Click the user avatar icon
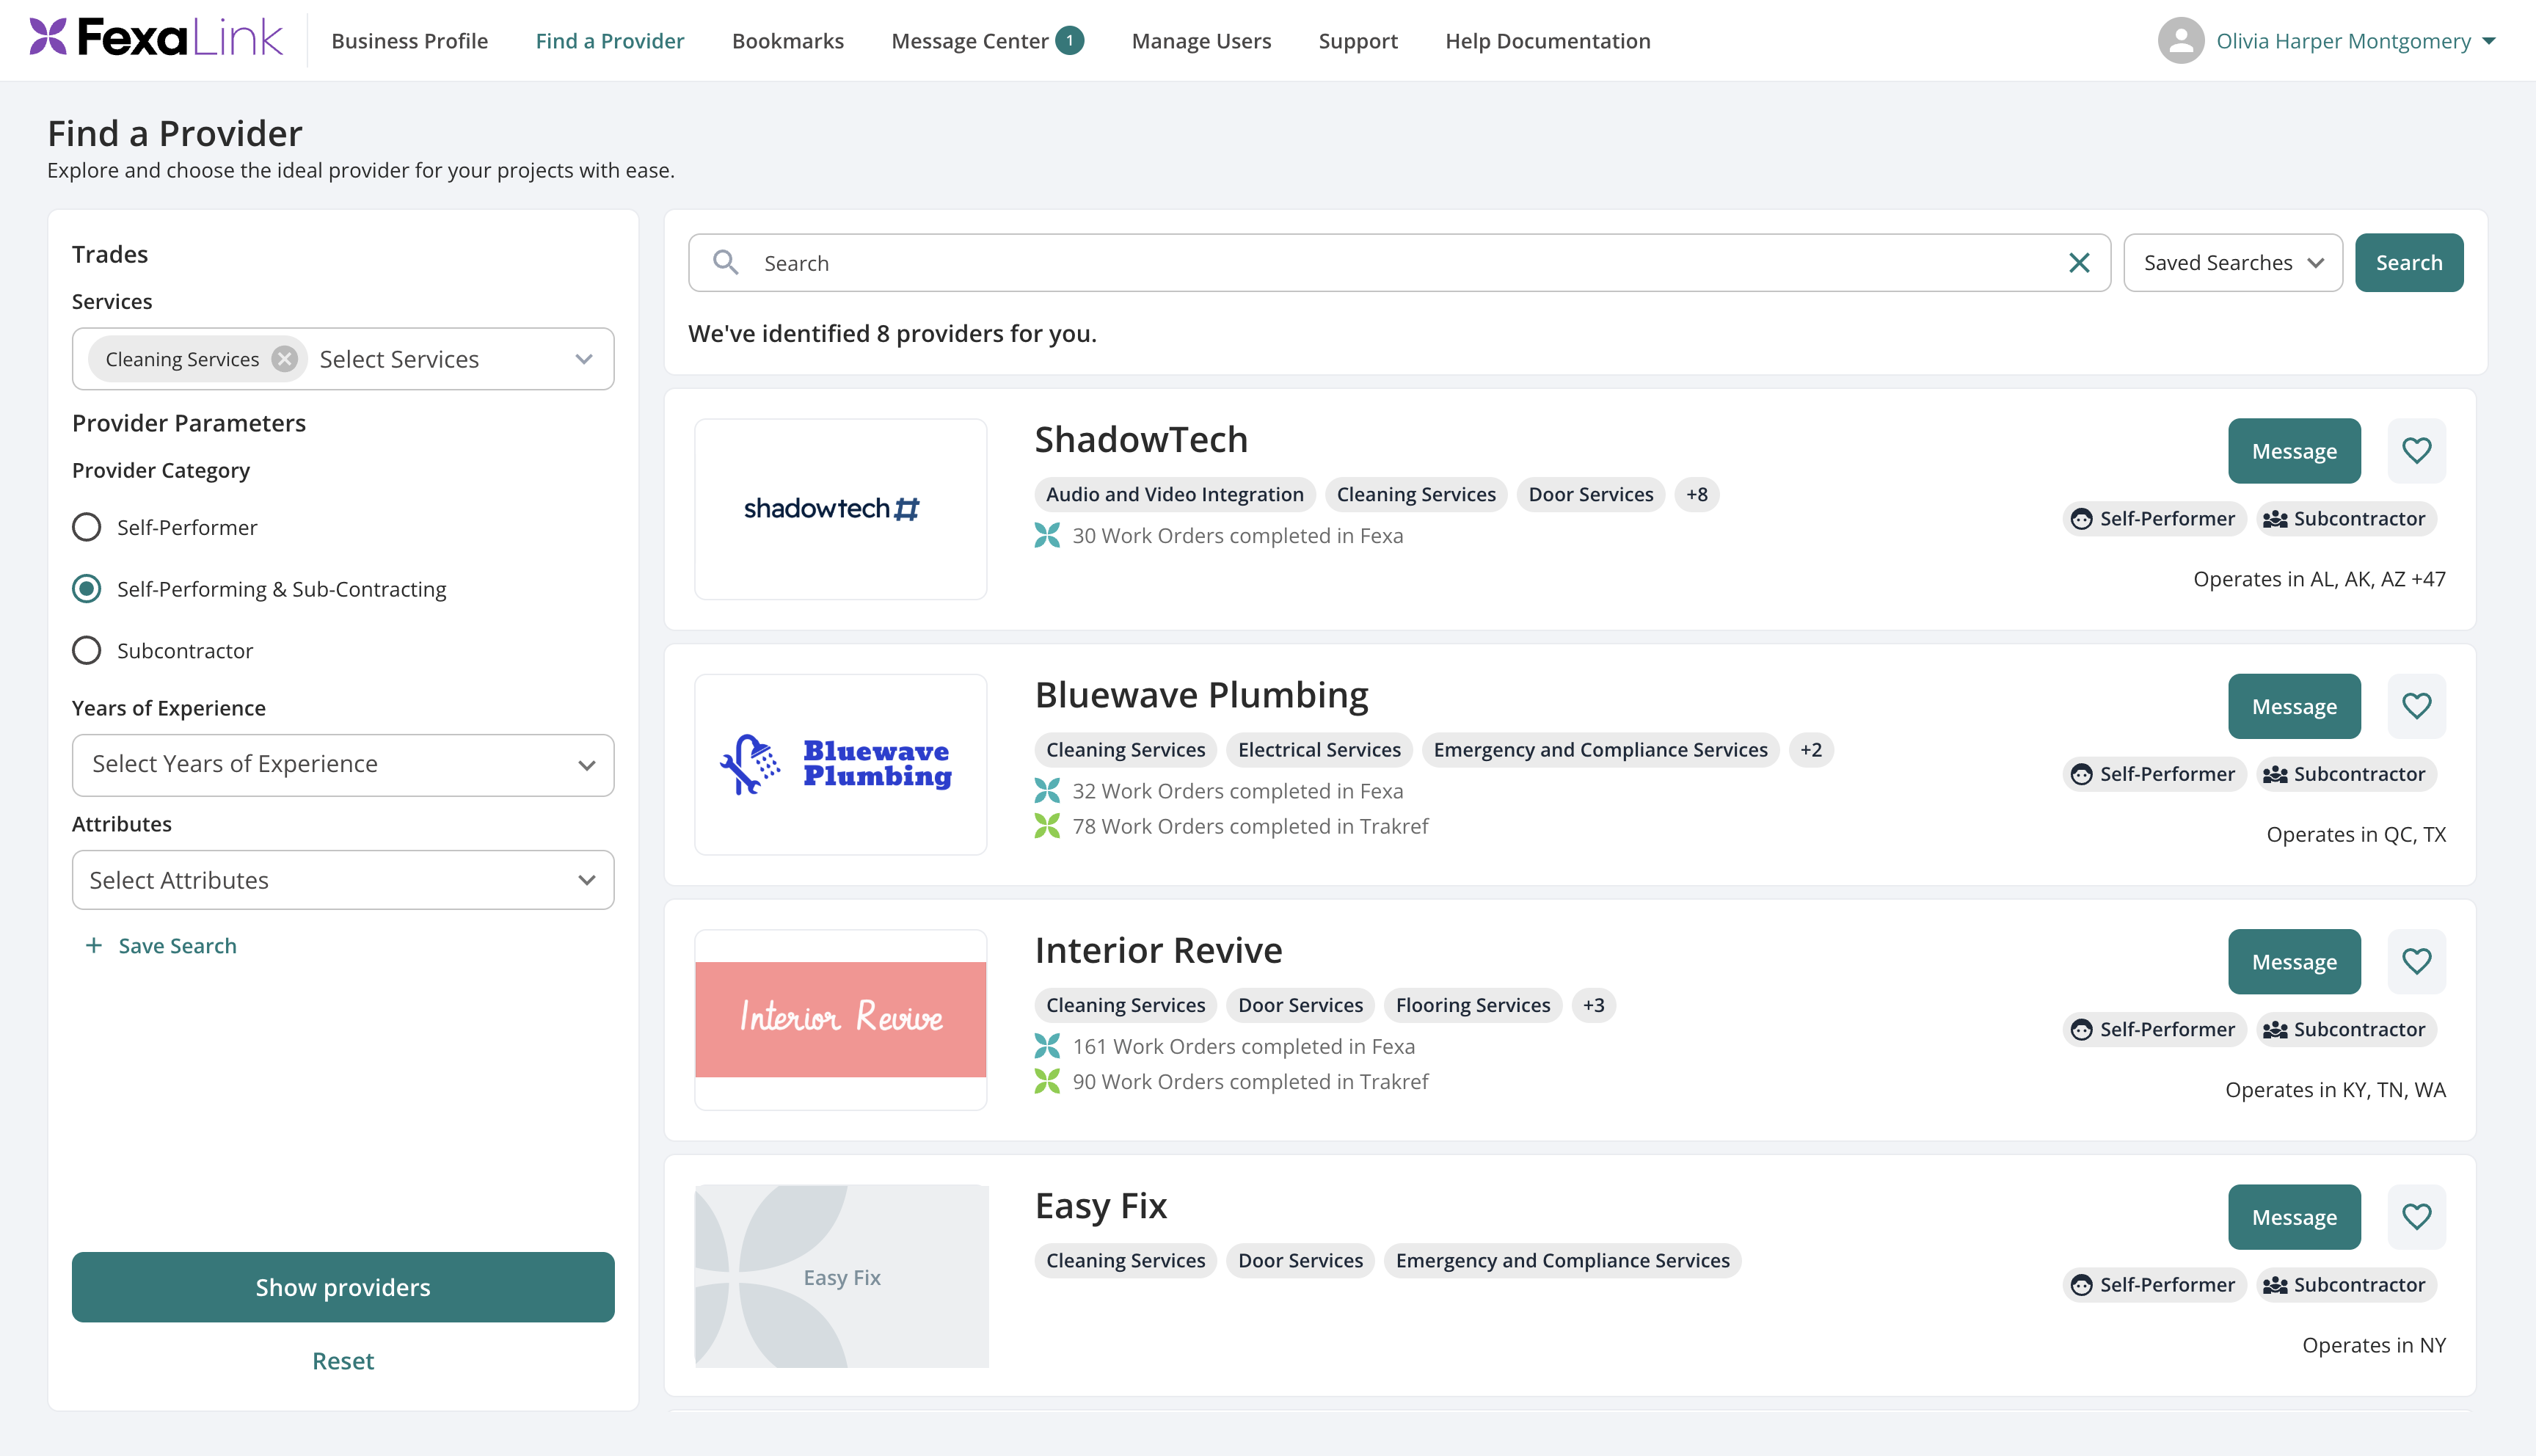Viewport: 2536px width, 1456px height. pos(2180,40)
